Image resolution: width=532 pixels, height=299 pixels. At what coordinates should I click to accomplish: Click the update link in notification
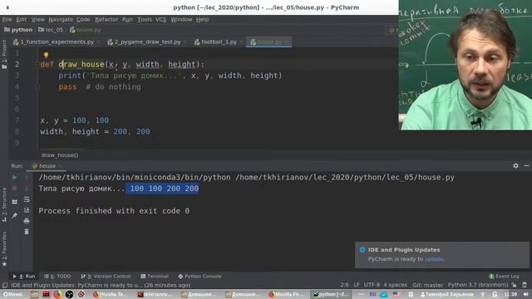(x=434, y=259)
